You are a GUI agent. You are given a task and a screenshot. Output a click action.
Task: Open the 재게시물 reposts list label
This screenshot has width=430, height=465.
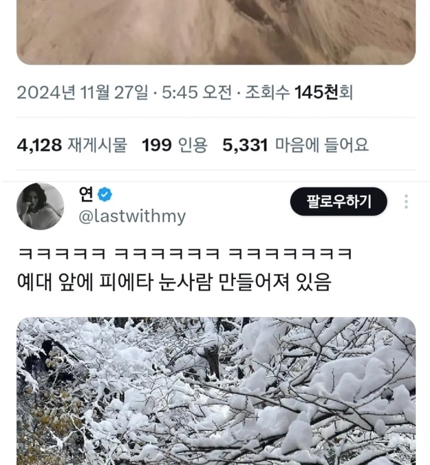[x=98, y=145]
